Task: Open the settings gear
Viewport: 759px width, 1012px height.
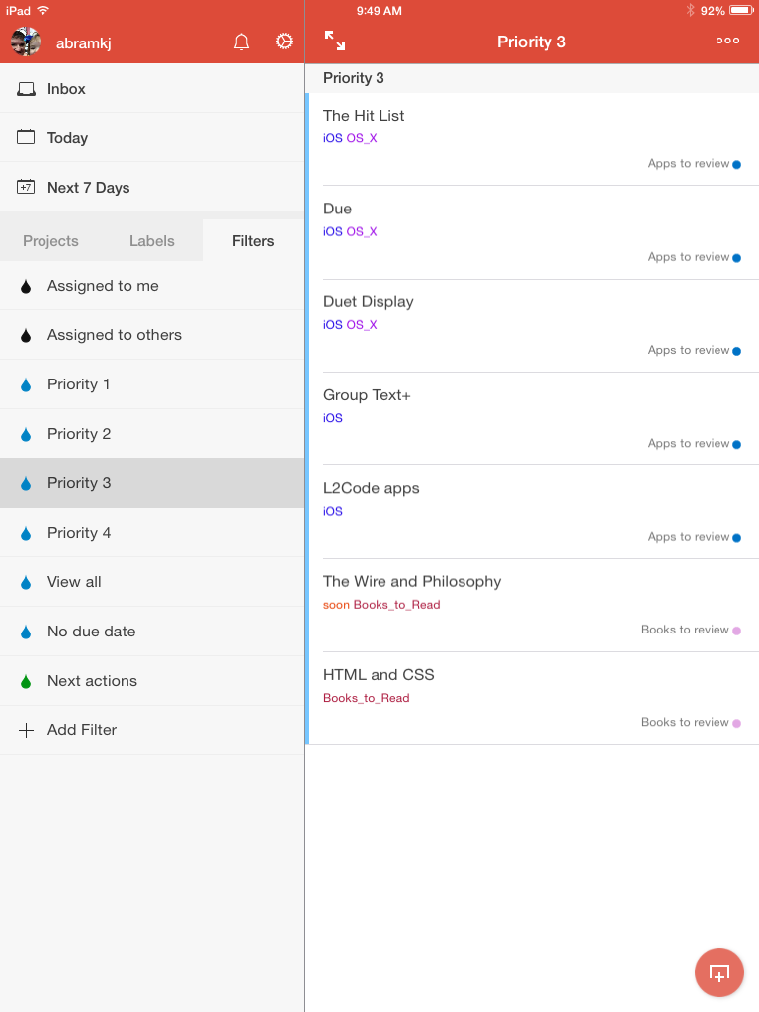Action: [284, 42]
